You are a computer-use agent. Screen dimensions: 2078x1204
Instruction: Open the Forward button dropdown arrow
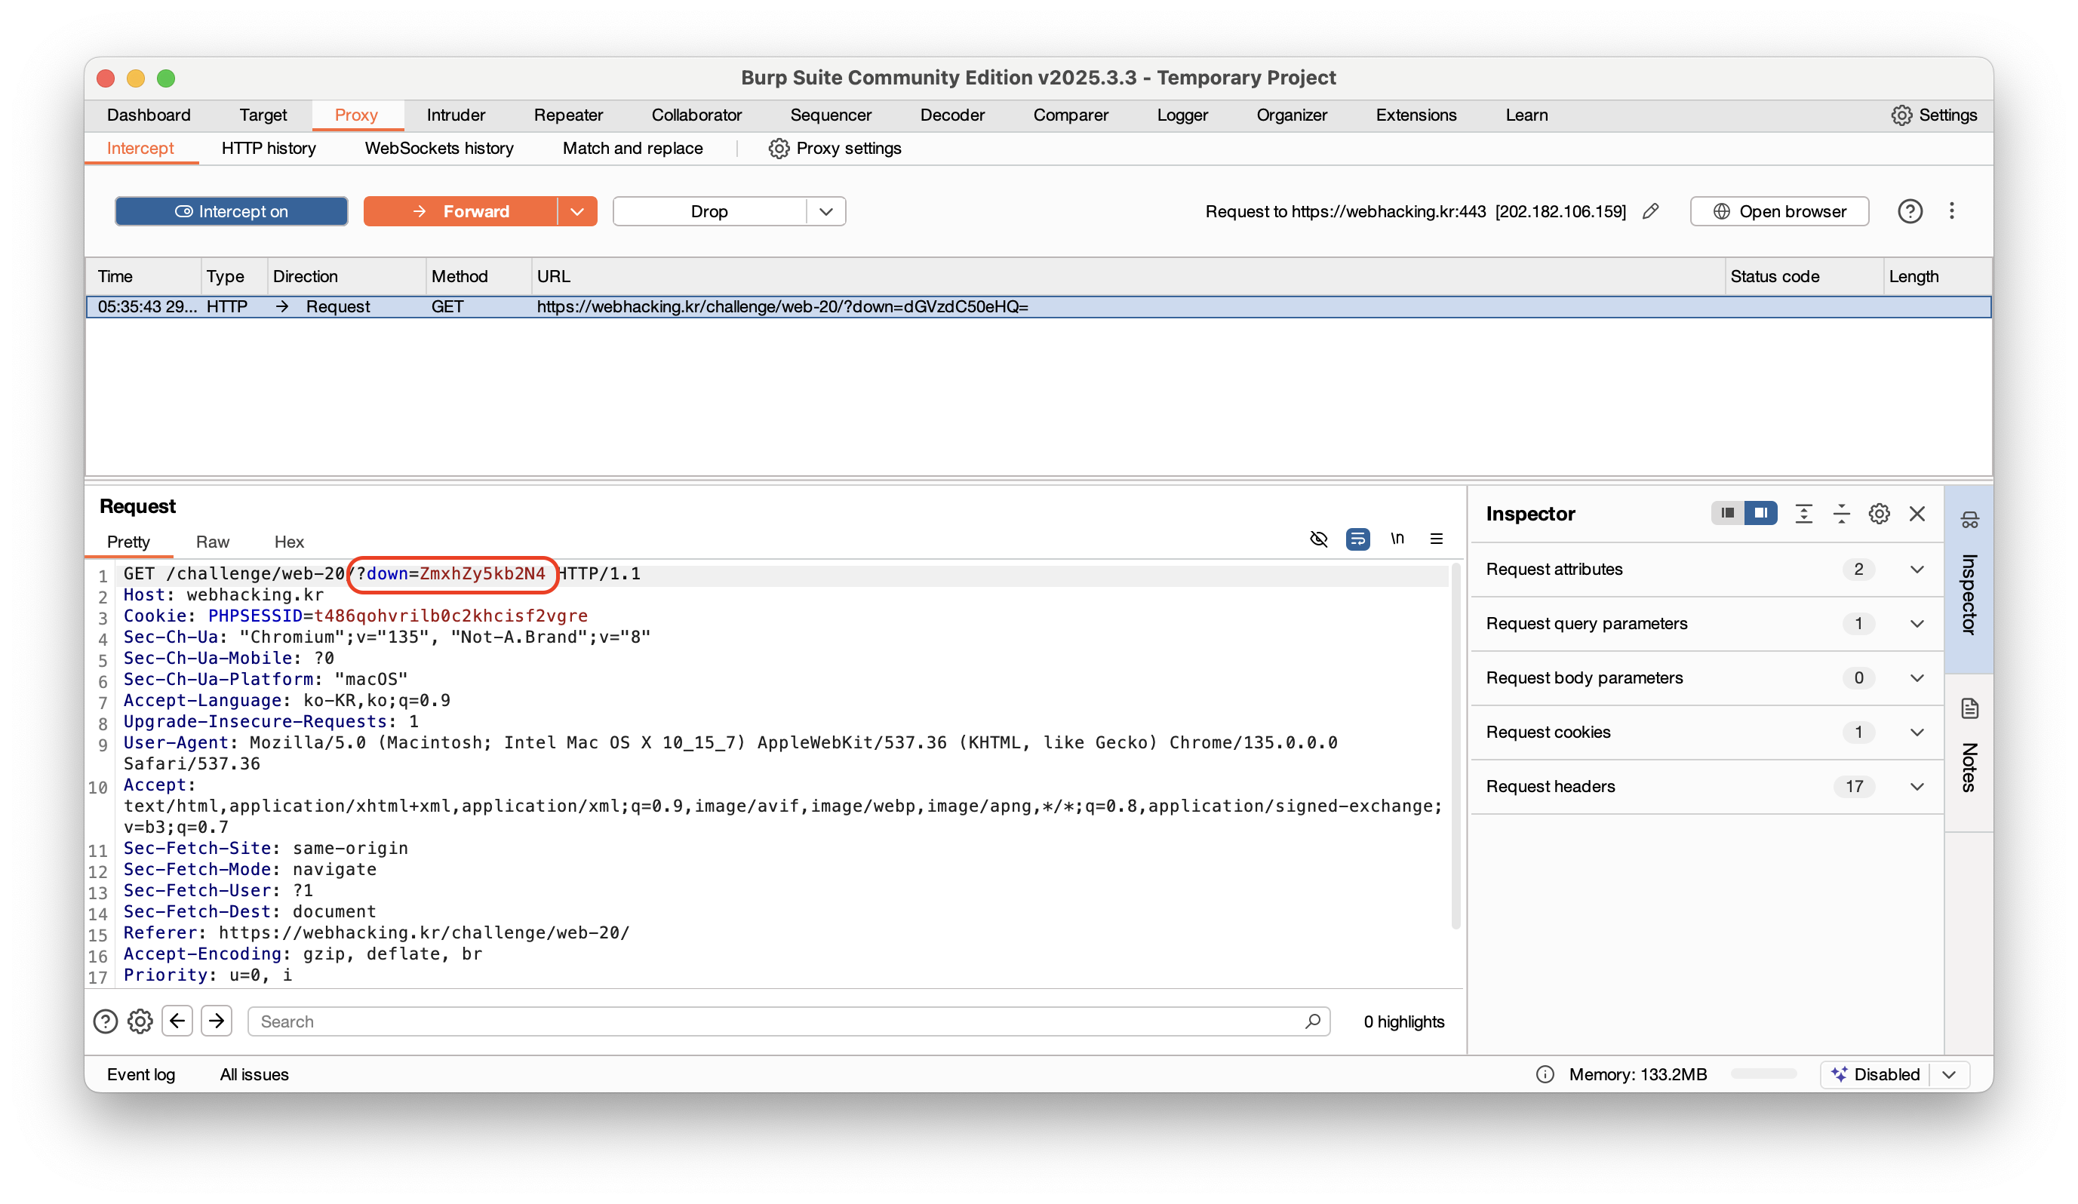(x=577, y=211)
